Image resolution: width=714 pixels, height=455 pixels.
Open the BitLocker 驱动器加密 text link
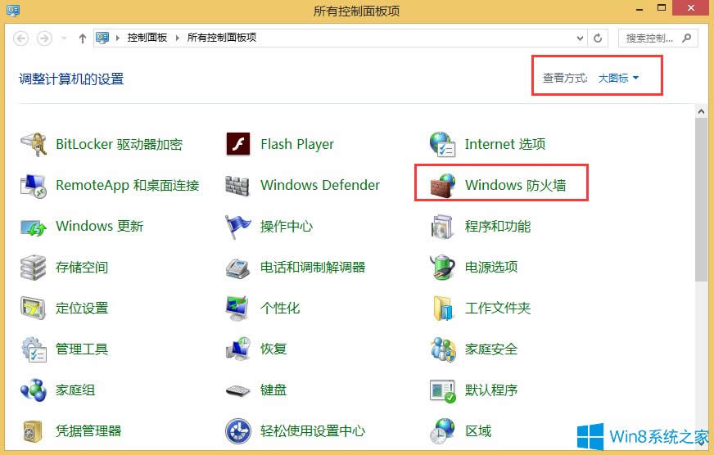pyautogui.click(x=120, y=144)
